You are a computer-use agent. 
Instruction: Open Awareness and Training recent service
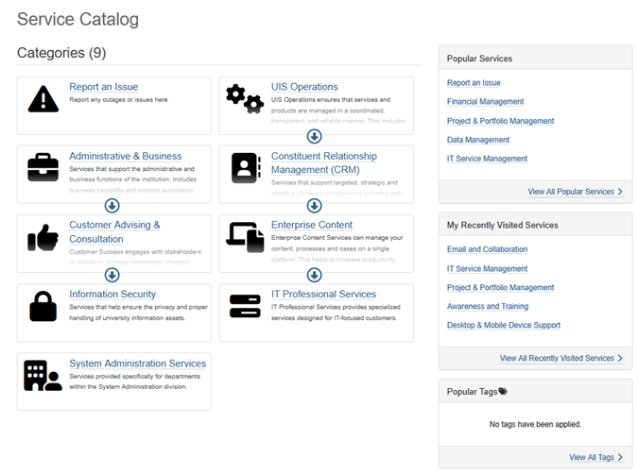coord(488,306)
